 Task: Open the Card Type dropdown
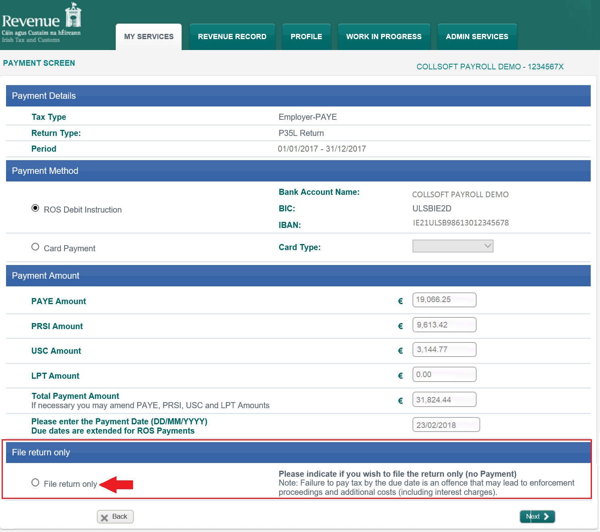point(452,246)
